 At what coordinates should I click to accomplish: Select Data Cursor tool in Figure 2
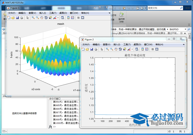pyautogui.click(x=124, y=49)
